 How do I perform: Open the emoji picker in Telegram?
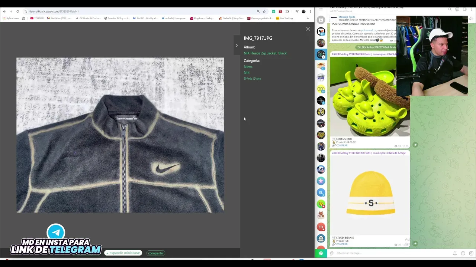[x=463, y=253]
